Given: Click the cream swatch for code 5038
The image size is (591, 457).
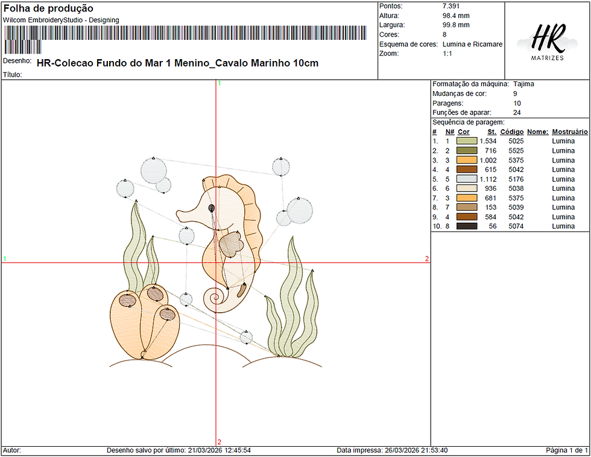Looking at the screenshot, I should pyautogui.click(x=467, y=188).
